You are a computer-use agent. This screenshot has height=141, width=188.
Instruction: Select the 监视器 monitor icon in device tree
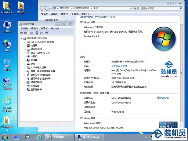[x=28, y=60]
